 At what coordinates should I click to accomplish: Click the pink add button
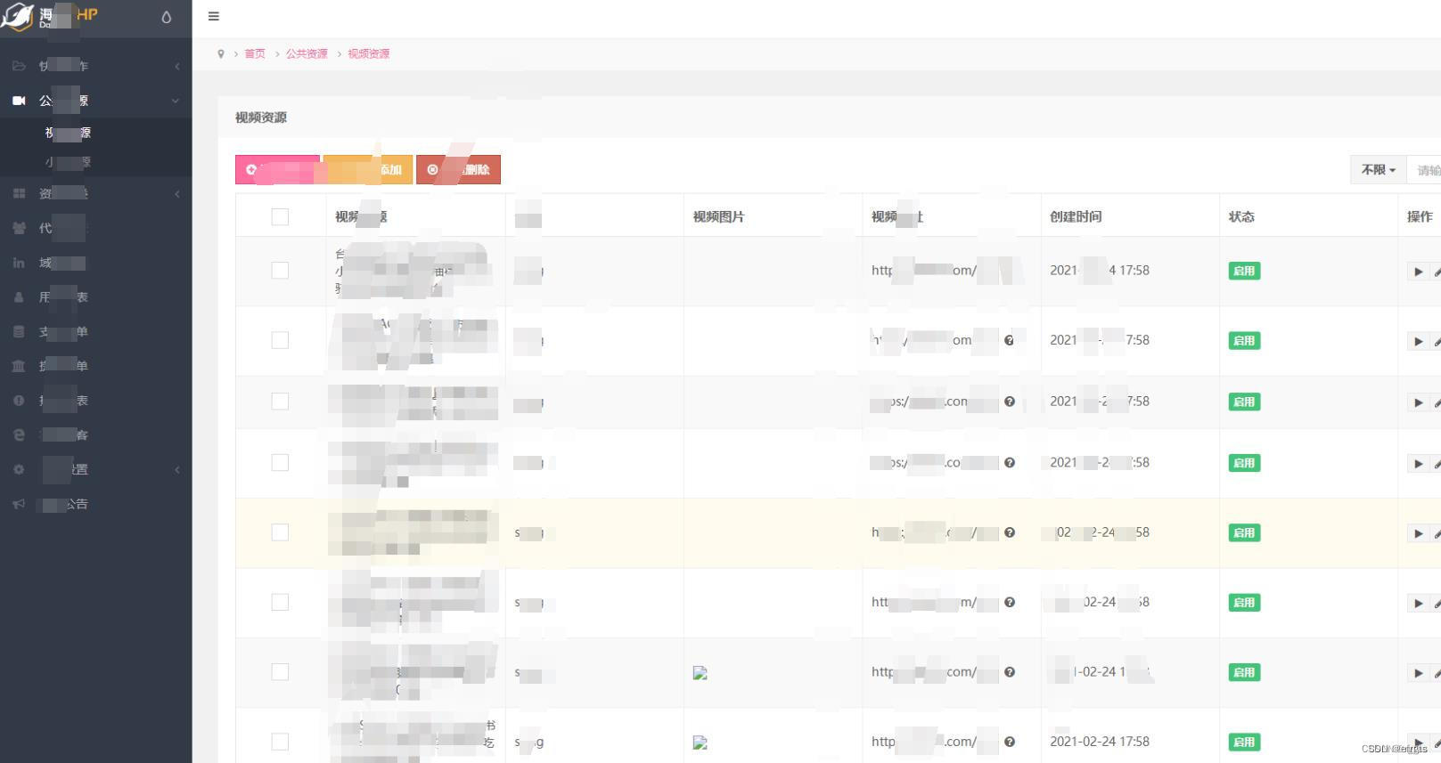[277, 169]
